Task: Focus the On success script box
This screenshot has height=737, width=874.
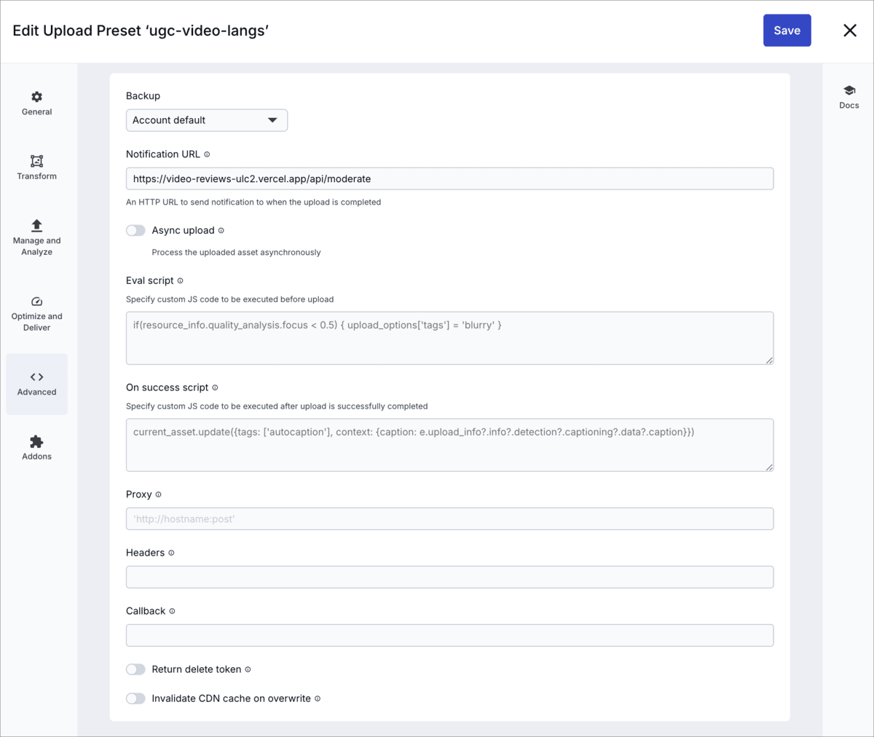Action: pyautogui.click(x=449, y=445)
